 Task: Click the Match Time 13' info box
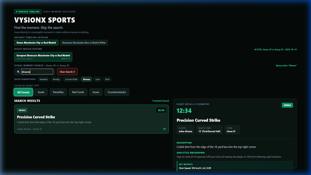[x=210, y=130]
